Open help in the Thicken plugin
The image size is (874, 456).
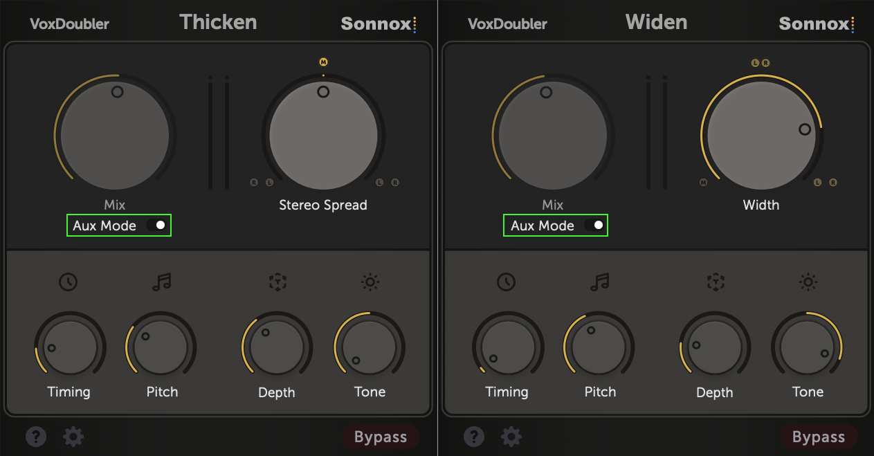(x=36, y=437)
